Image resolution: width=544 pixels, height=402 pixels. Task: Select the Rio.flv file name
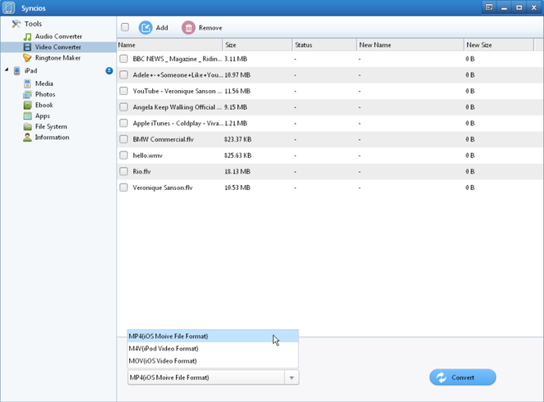(x=142, y=171)
